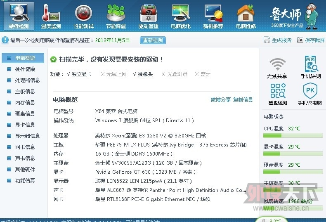Click the 显示器 联想 LEN6522 text
Screen dimensions: 326x222
(x=144, y=181)
